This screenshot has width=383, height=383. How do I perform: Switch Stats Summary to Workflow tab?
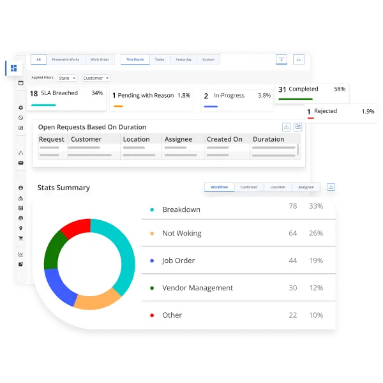tap(220, 187)
